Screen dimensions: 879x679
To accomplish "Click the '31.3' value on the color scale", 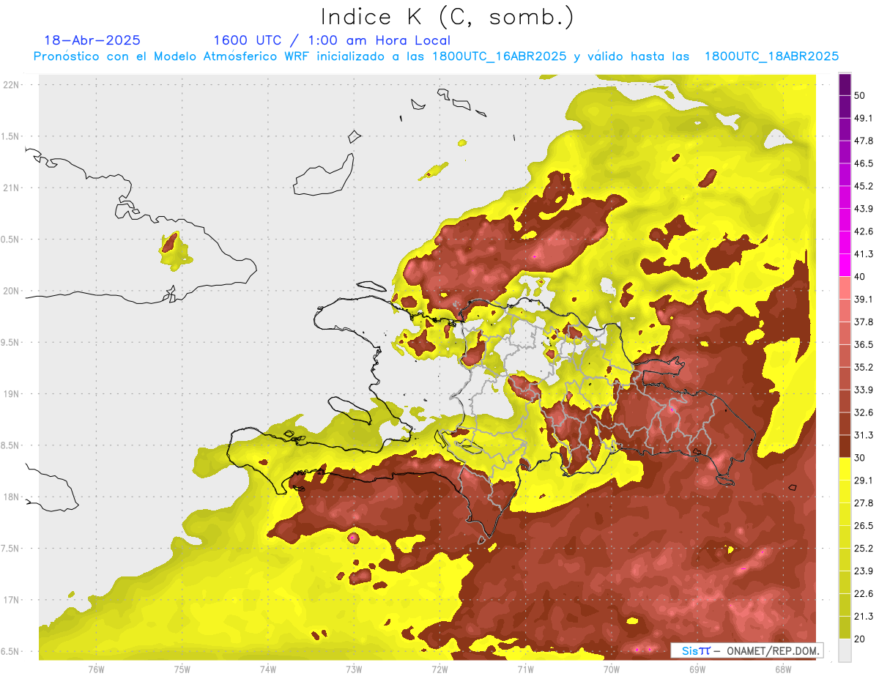I will (864, 435).
